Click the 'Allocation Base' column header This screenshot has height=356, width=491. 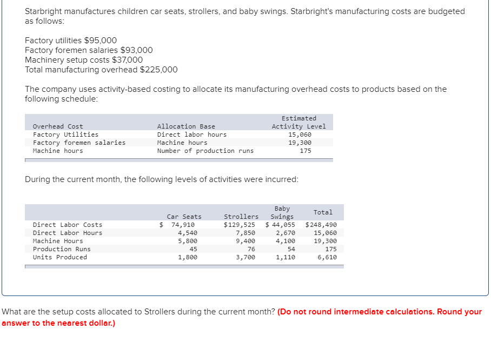click(186, 126)
